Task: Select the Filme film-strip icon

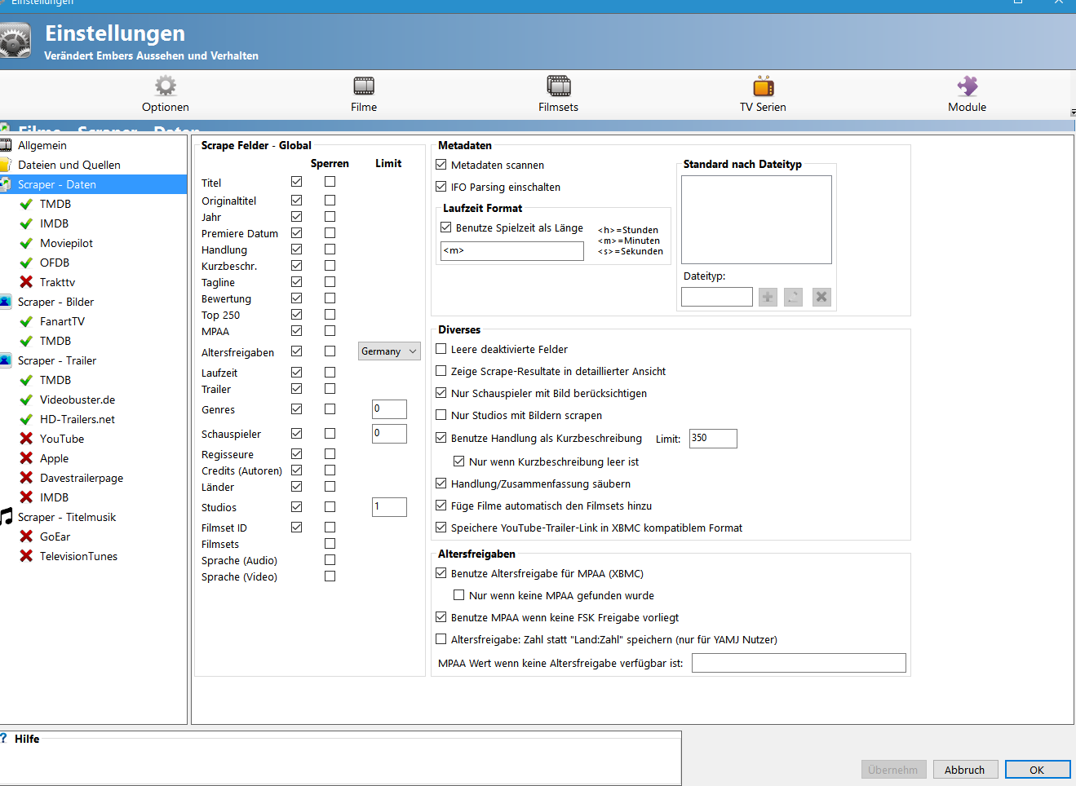Action: [364, 86]
